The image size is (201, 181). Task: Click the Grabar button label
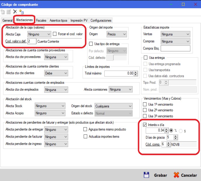[160, 175]
